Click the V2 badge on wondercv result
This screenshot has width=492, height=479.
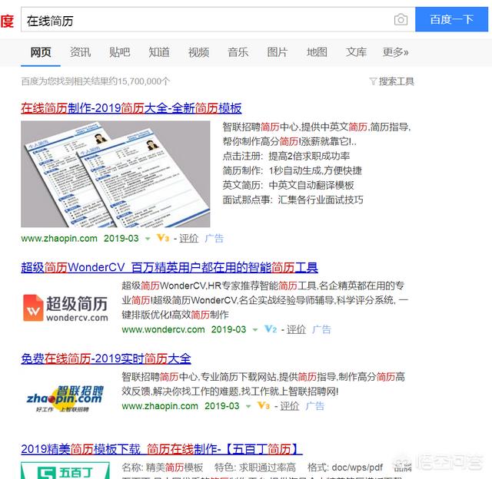click(x=271, y=329)
